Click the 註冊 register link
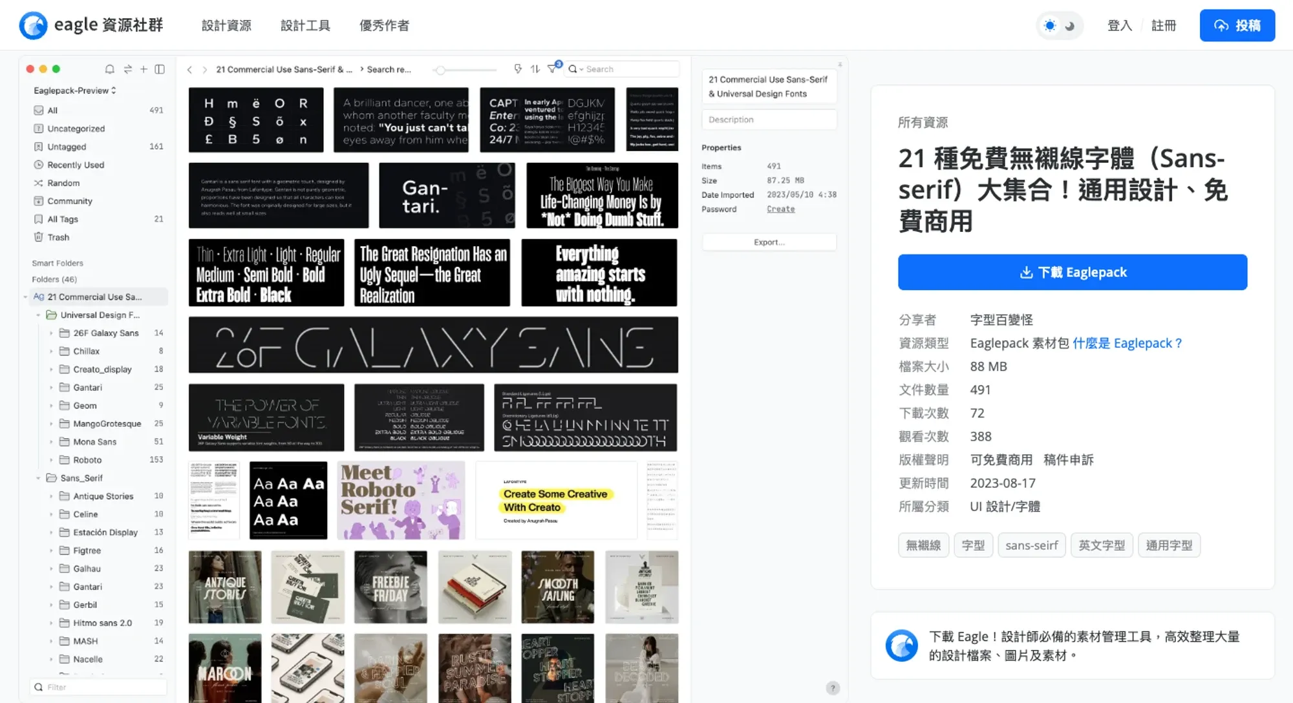Image resolution: width=1293 pixels, height=703 pixels. point(1164,26)
